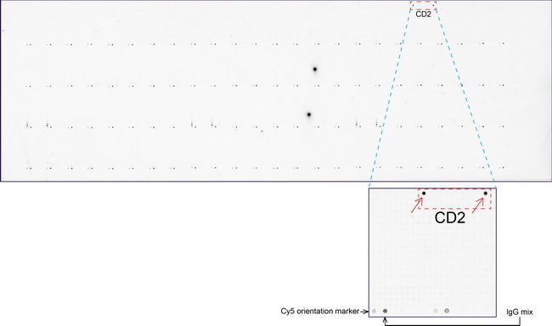Image resolution: width=552 pixels, height=326 pixels.
Task: Select the large CD2 label in the inset
Action: pos(450,217)
